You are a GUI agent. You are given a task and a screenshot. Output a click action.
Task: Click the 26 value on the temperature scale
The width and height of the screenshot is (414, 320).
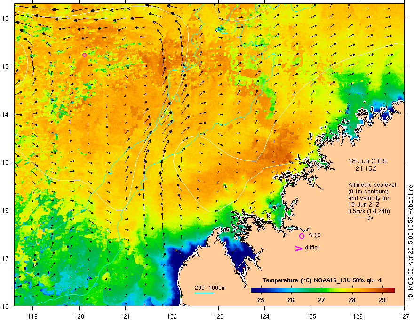291,300
